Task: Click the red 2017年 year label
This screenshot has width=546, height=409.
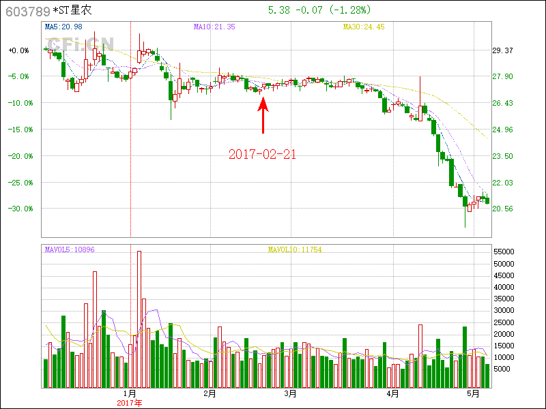Action: coord(130,403)
